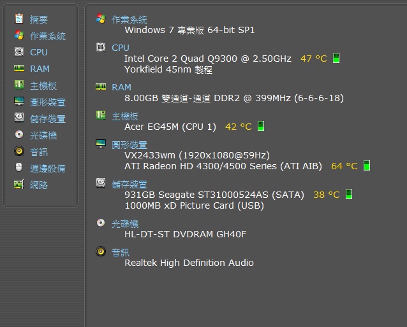This screenshot has height=327, width=407.
Task: Click disc icon next to summary 光碟機 heading
Action: (101, 223)
